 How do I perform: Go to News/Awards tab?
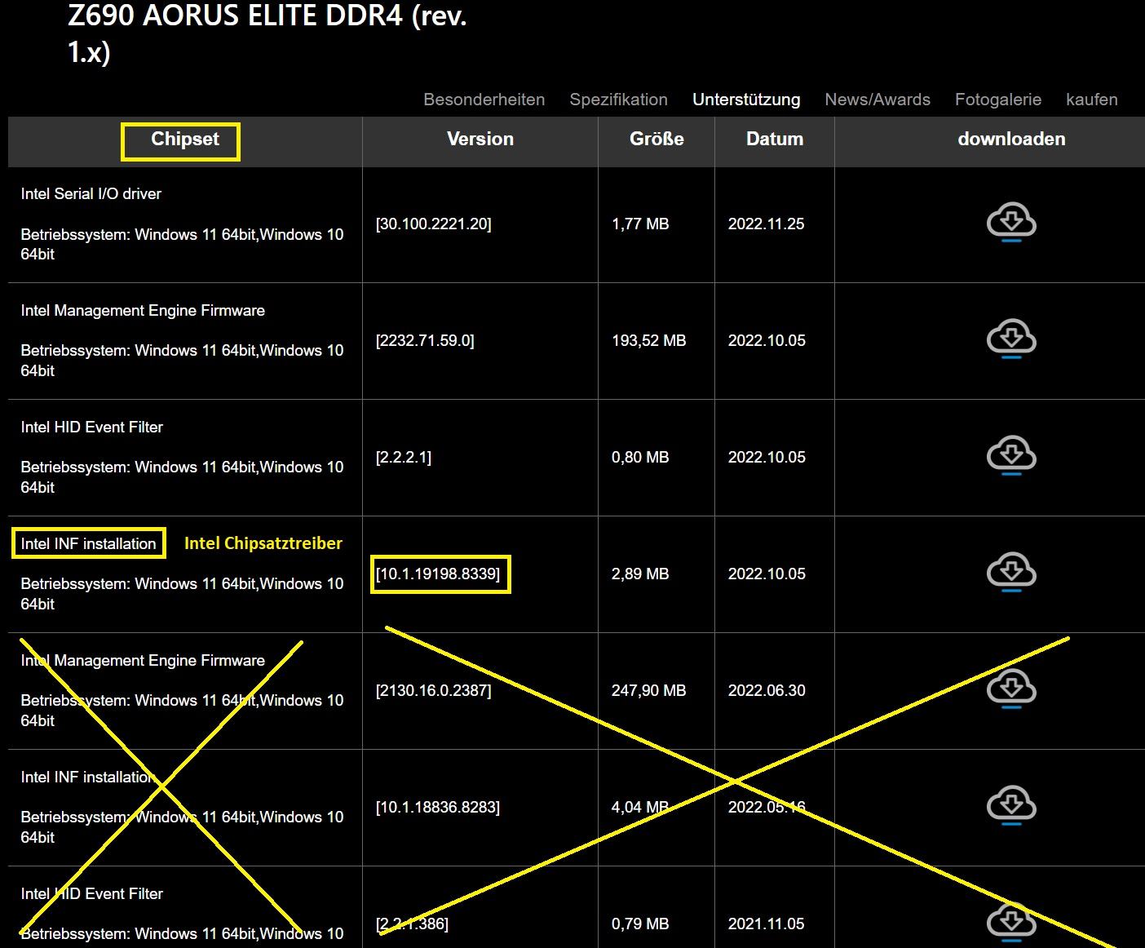(x=878, y=100)
